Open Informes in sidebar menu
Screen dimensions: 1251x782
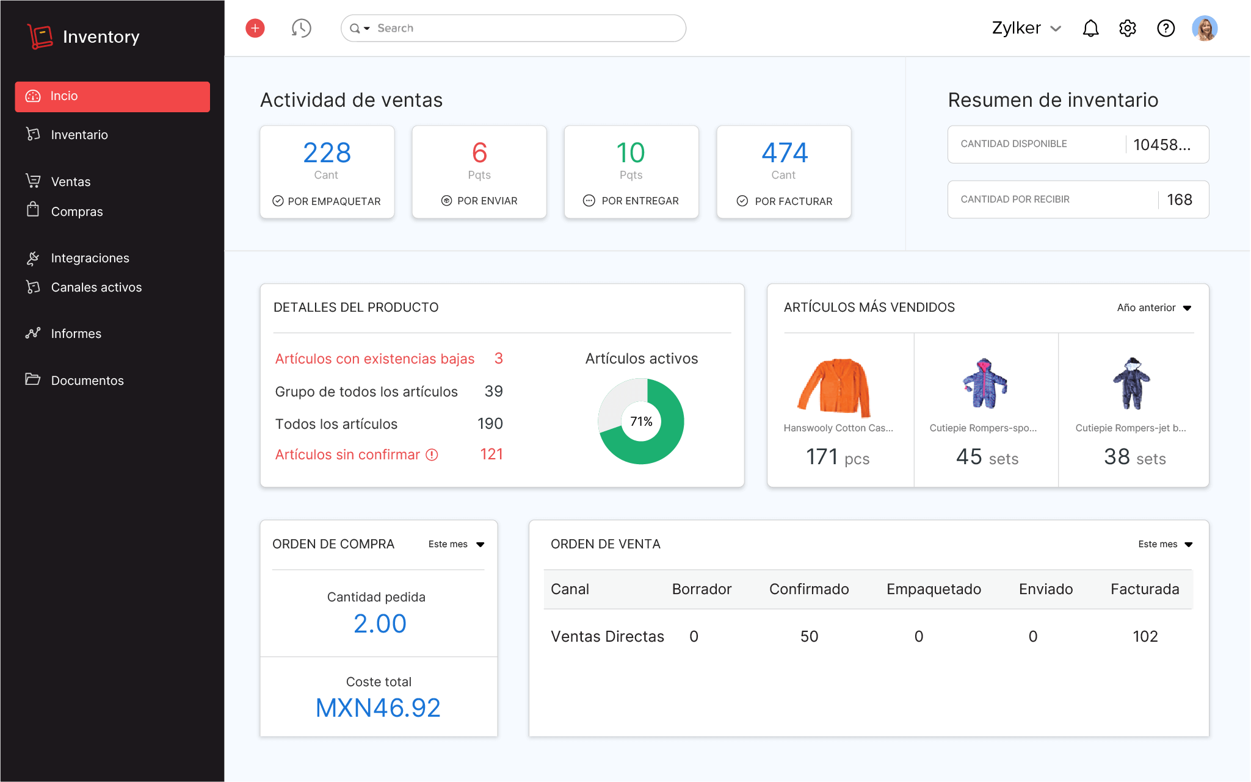(76, 334)
